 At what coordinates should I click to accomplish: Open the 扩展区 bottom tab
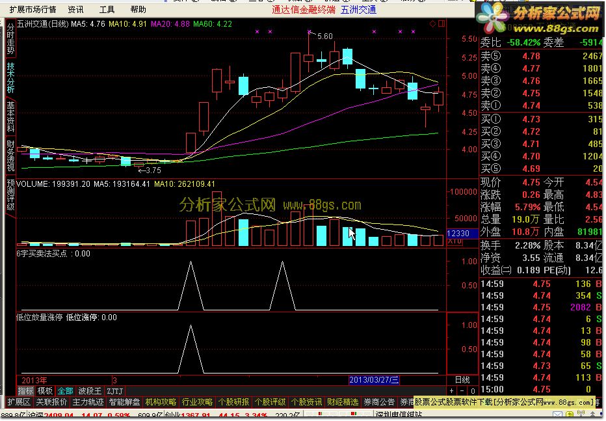(19, 402)
